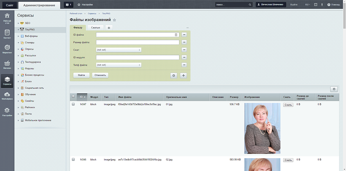The image size is (346, 171).
Task: Check the row checkbox for ID 14347
Action: pyautogui.click(x=73, y=104)
